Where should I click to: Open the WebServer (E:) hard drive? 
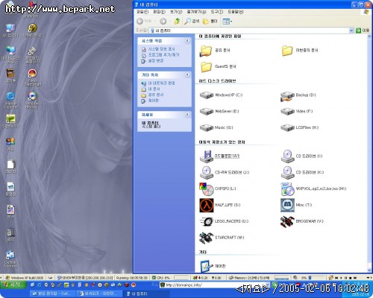(x=207, y=112)
